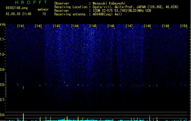Select the A504HB(yagi 4el) antenna text

pos(107,14)
